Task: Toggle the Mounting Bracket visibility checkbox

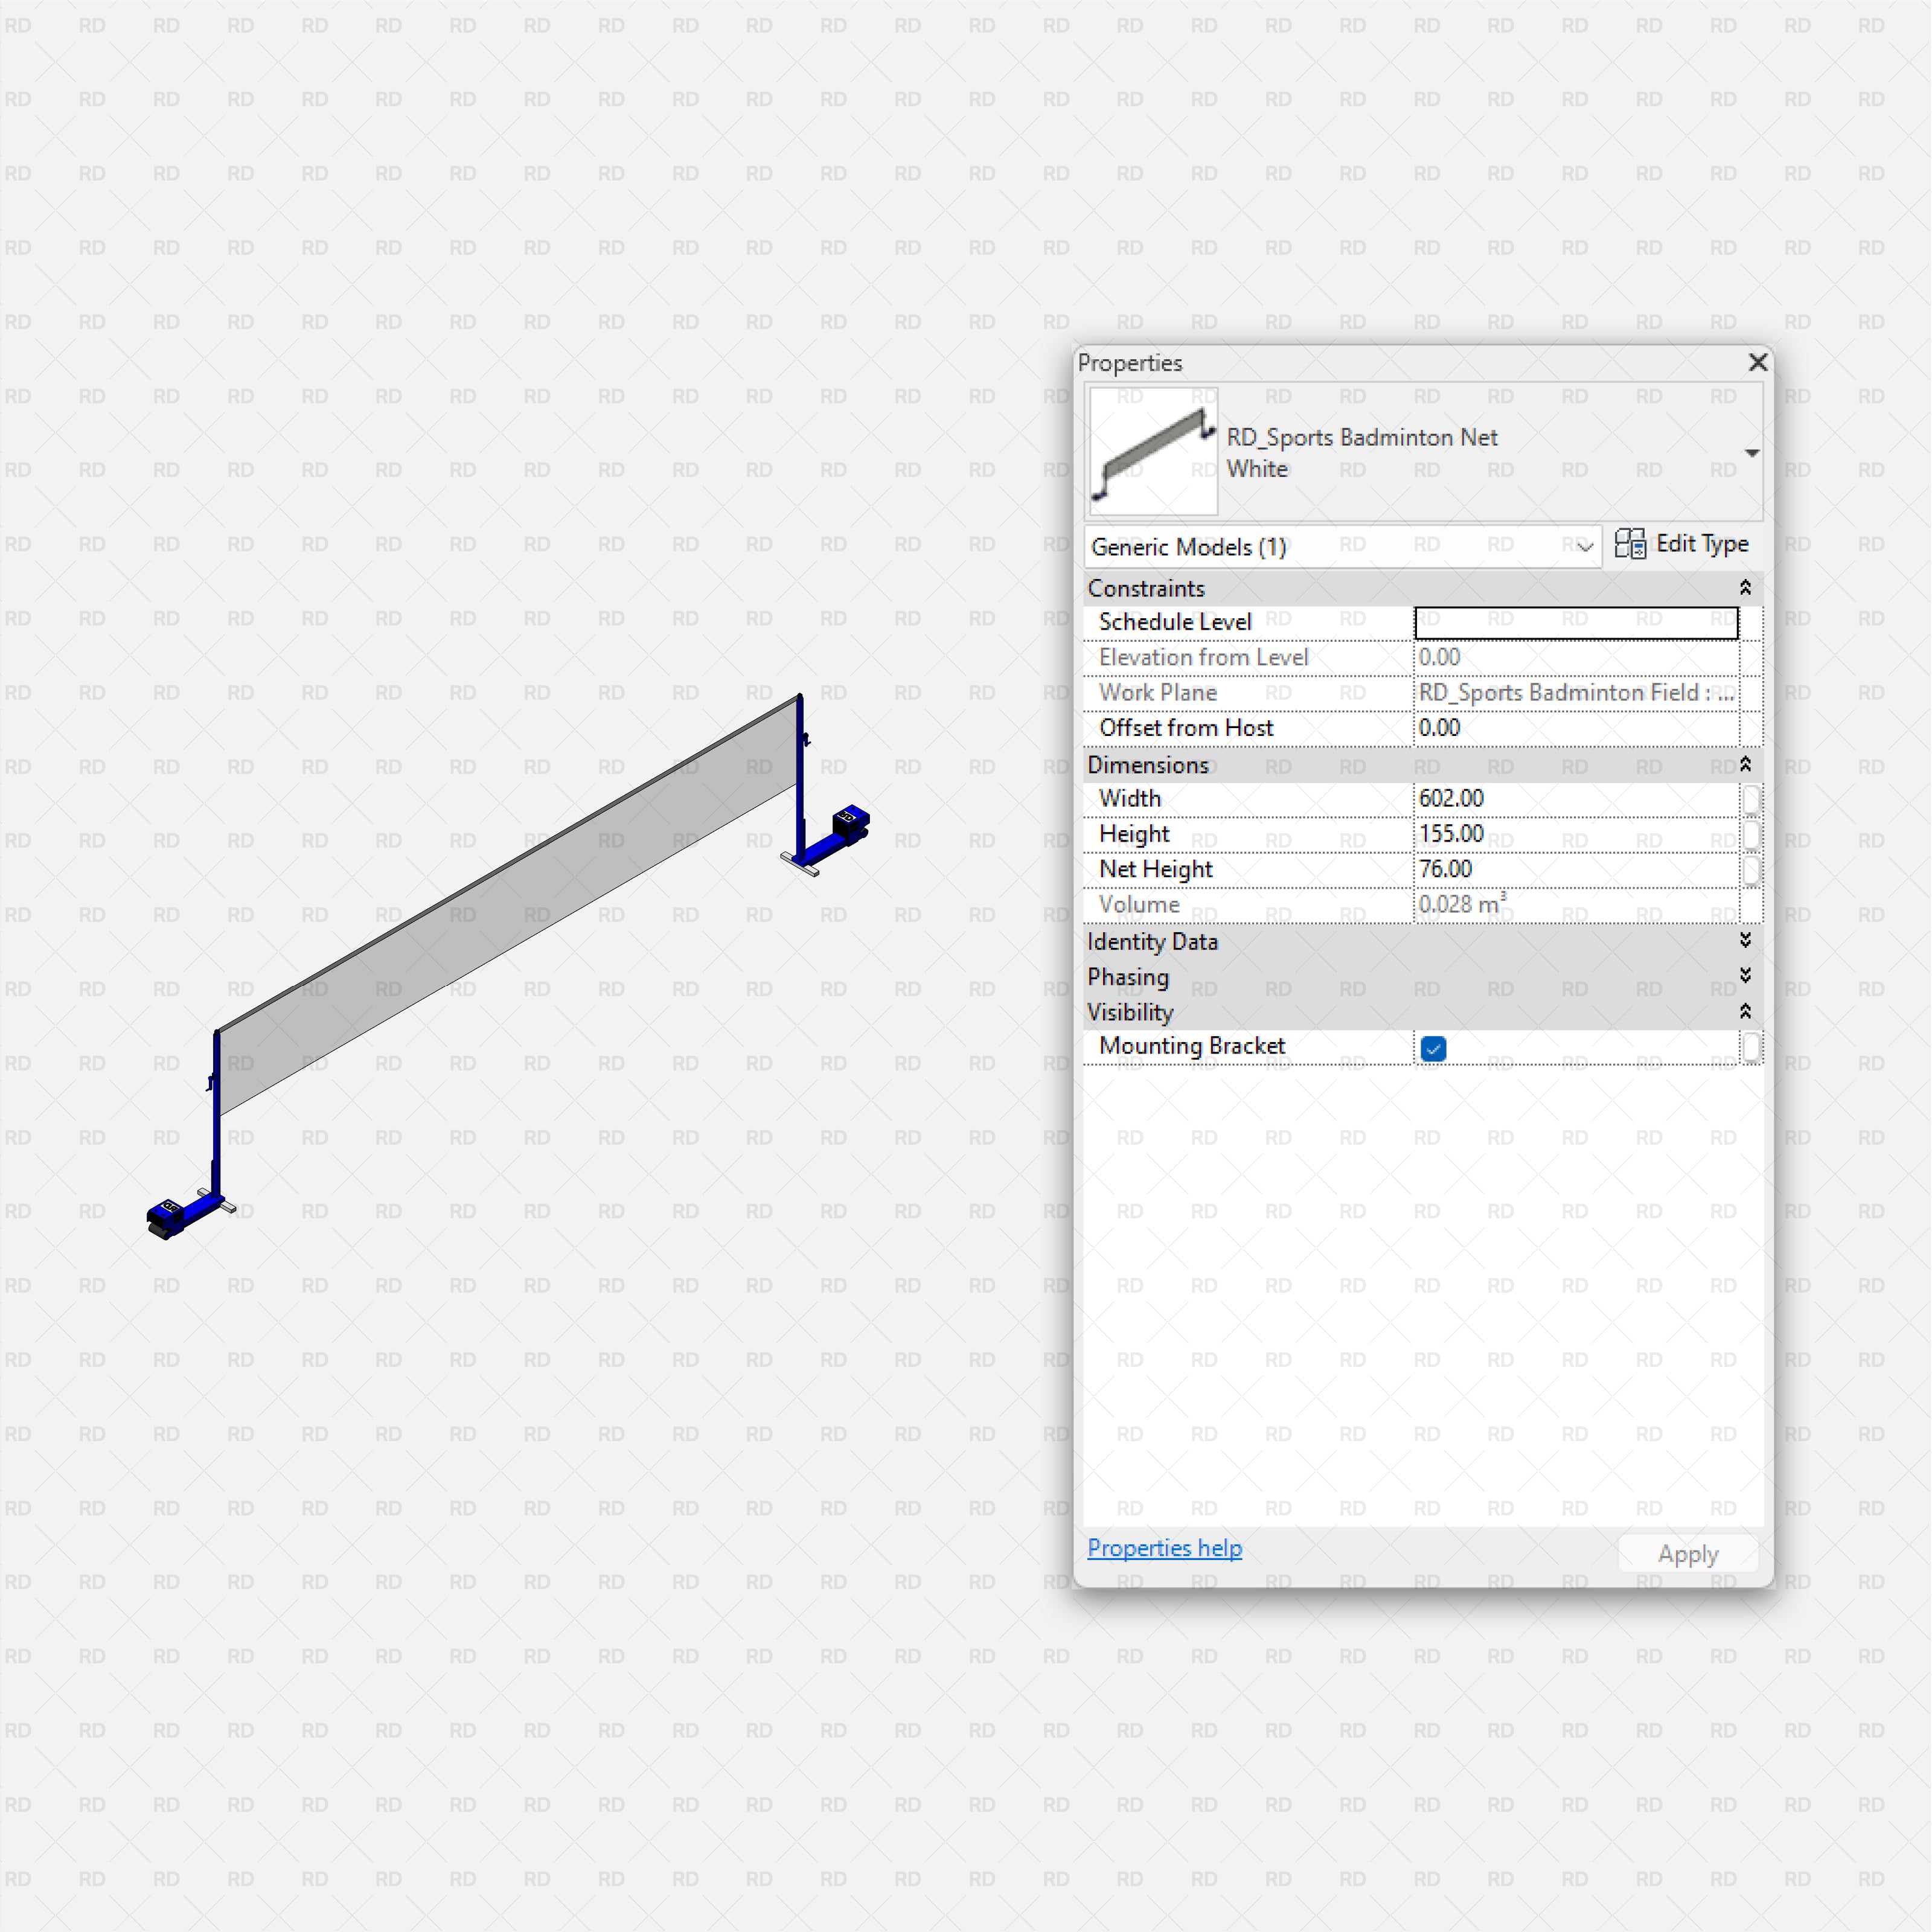Action: pos(1433,1048)
